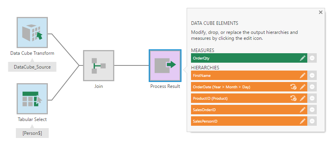Edit the FirstName hierarchy

303,75
